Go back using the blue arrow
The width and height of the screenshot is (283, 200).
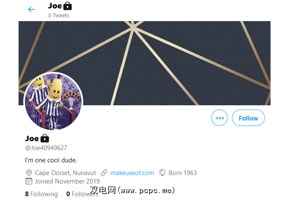(x=31, y=9)
